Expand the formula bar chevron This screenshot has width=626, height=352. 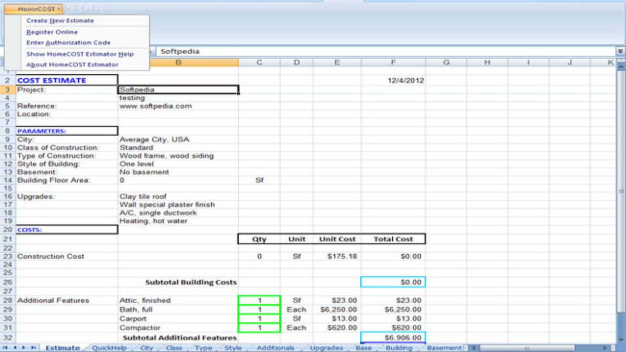(621, 51)
